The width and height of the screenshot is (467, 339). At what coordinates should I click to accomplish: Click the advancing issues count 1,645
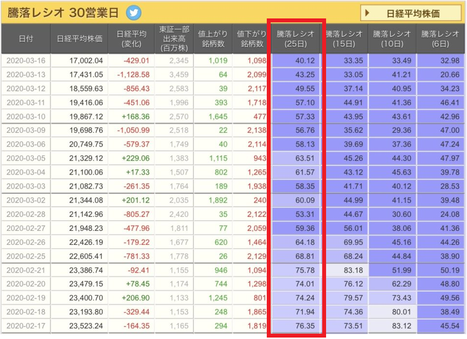[x=218, y=116]
